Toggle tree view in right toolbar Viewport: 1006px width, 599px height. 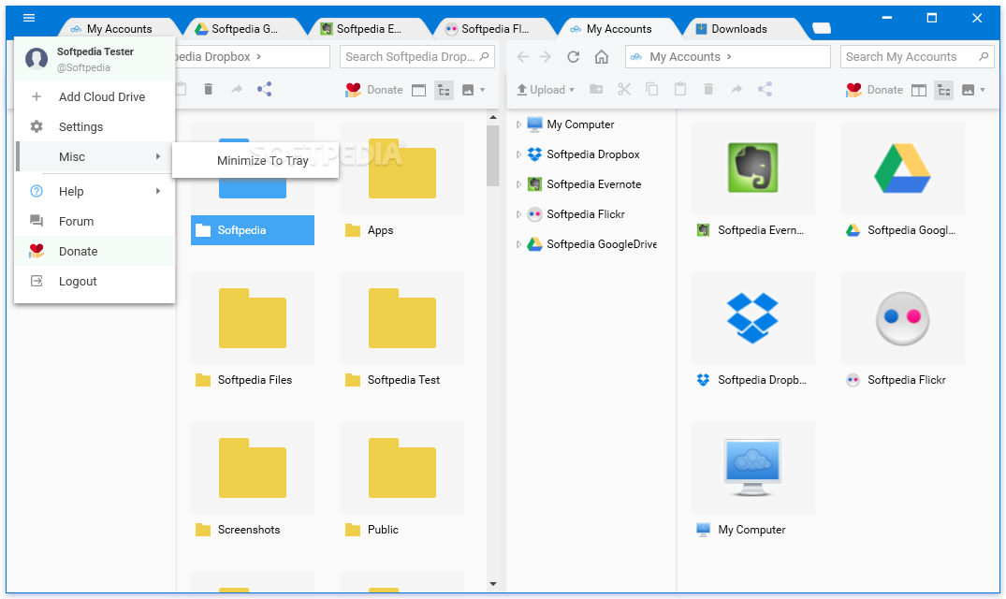coord(943,91)
